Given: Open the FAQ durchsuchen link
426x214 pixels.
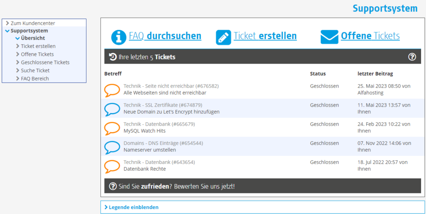Looking at the screenshot, I should coord(165,36).
